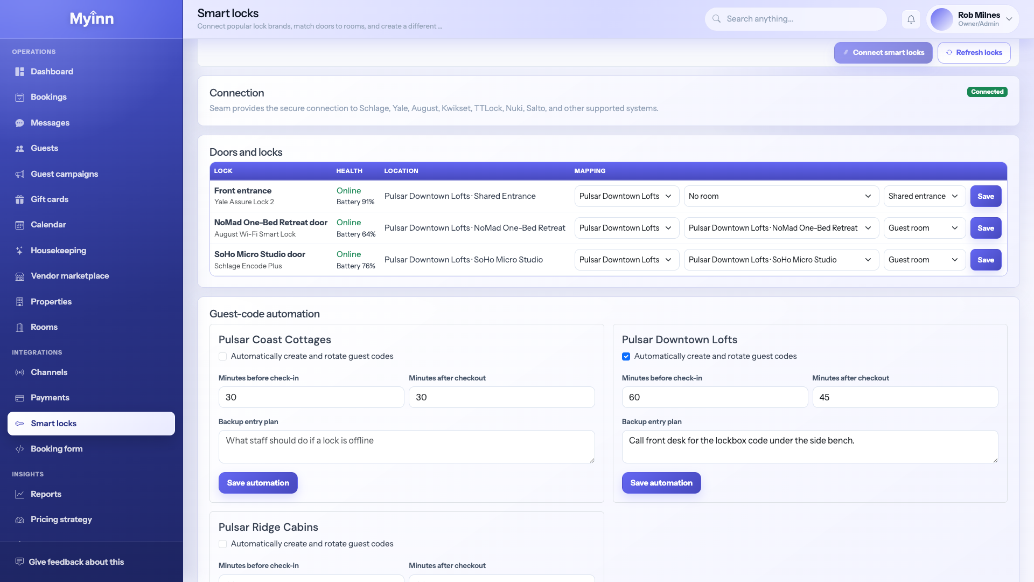The height and width of the screenshot is (582, 1034).
Task: Click the Pricing strategy gauge icon
Action: coord(20,519)
